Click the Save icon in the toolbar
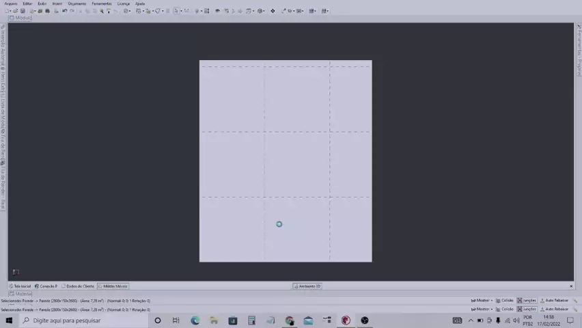This screenshot has width=582, height=328. [23, 11]
